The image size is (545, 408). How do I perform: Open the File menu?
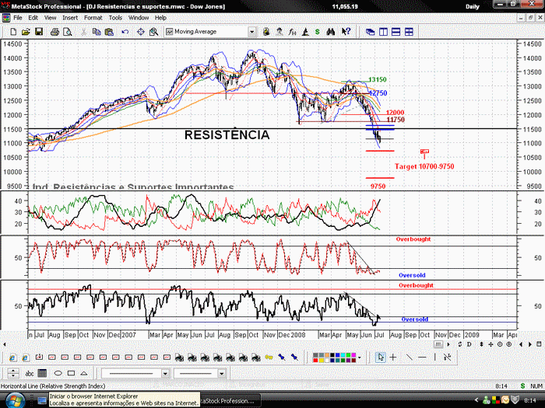pyautogui.click(x=17, y=18)
